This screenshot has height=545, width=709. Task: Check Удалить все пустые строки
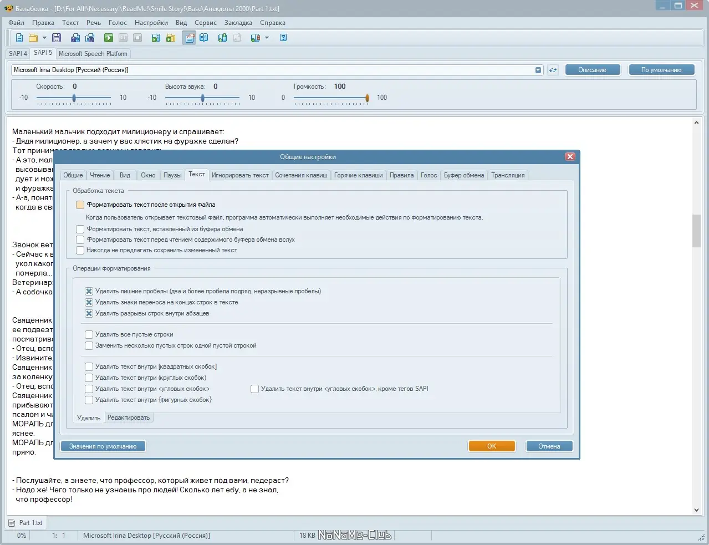89,334
